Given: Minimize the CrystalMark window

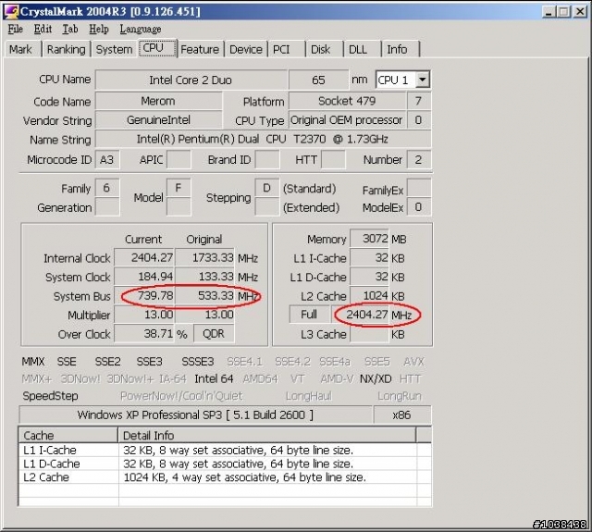Looking at the screenshot, I should pyautogui.click(x=549, y=12).
